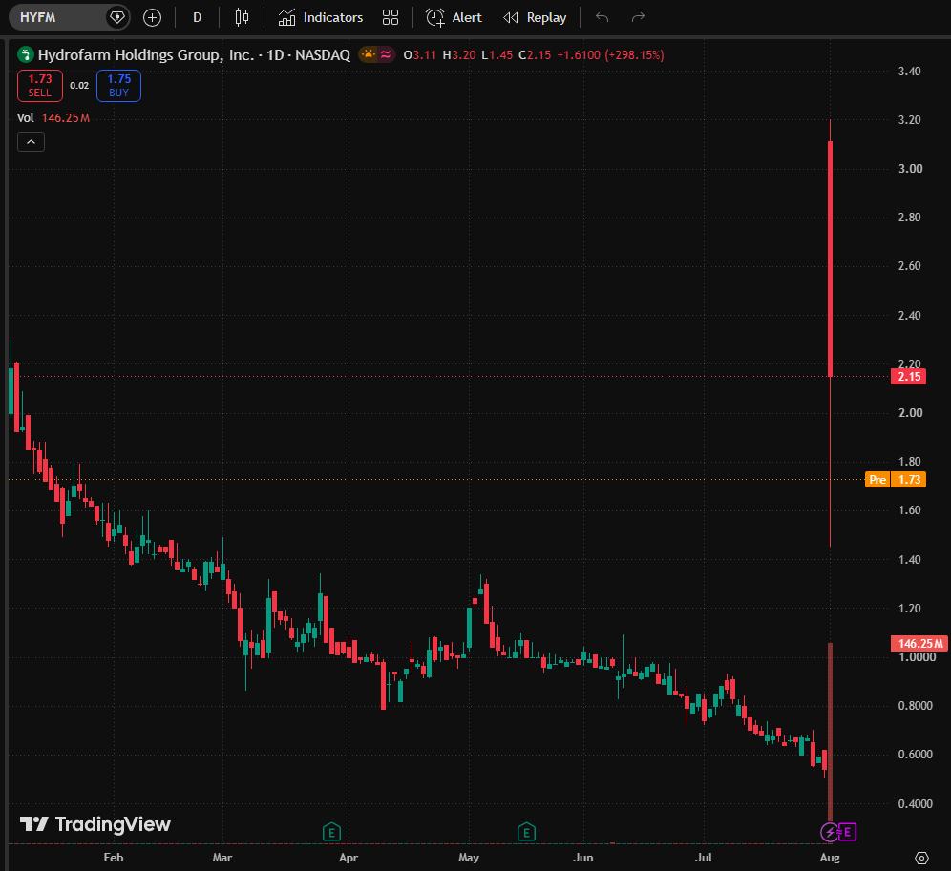Open the May earnings E marker
The image size is (951, 871).
click(x=526, y=832)
